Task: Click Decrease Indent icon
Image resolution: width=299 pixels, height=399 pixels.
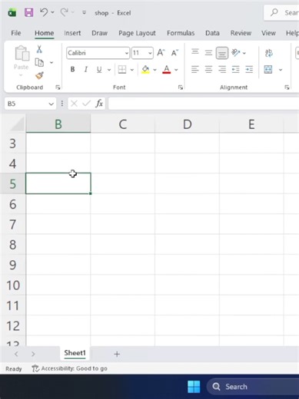Action: point(235,69)
